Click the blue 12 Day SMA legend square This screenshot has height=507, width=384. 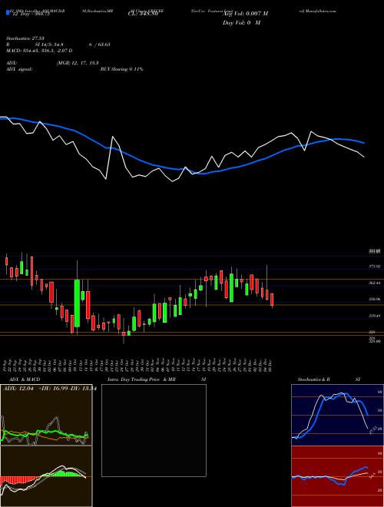click(x=8, y=13)
